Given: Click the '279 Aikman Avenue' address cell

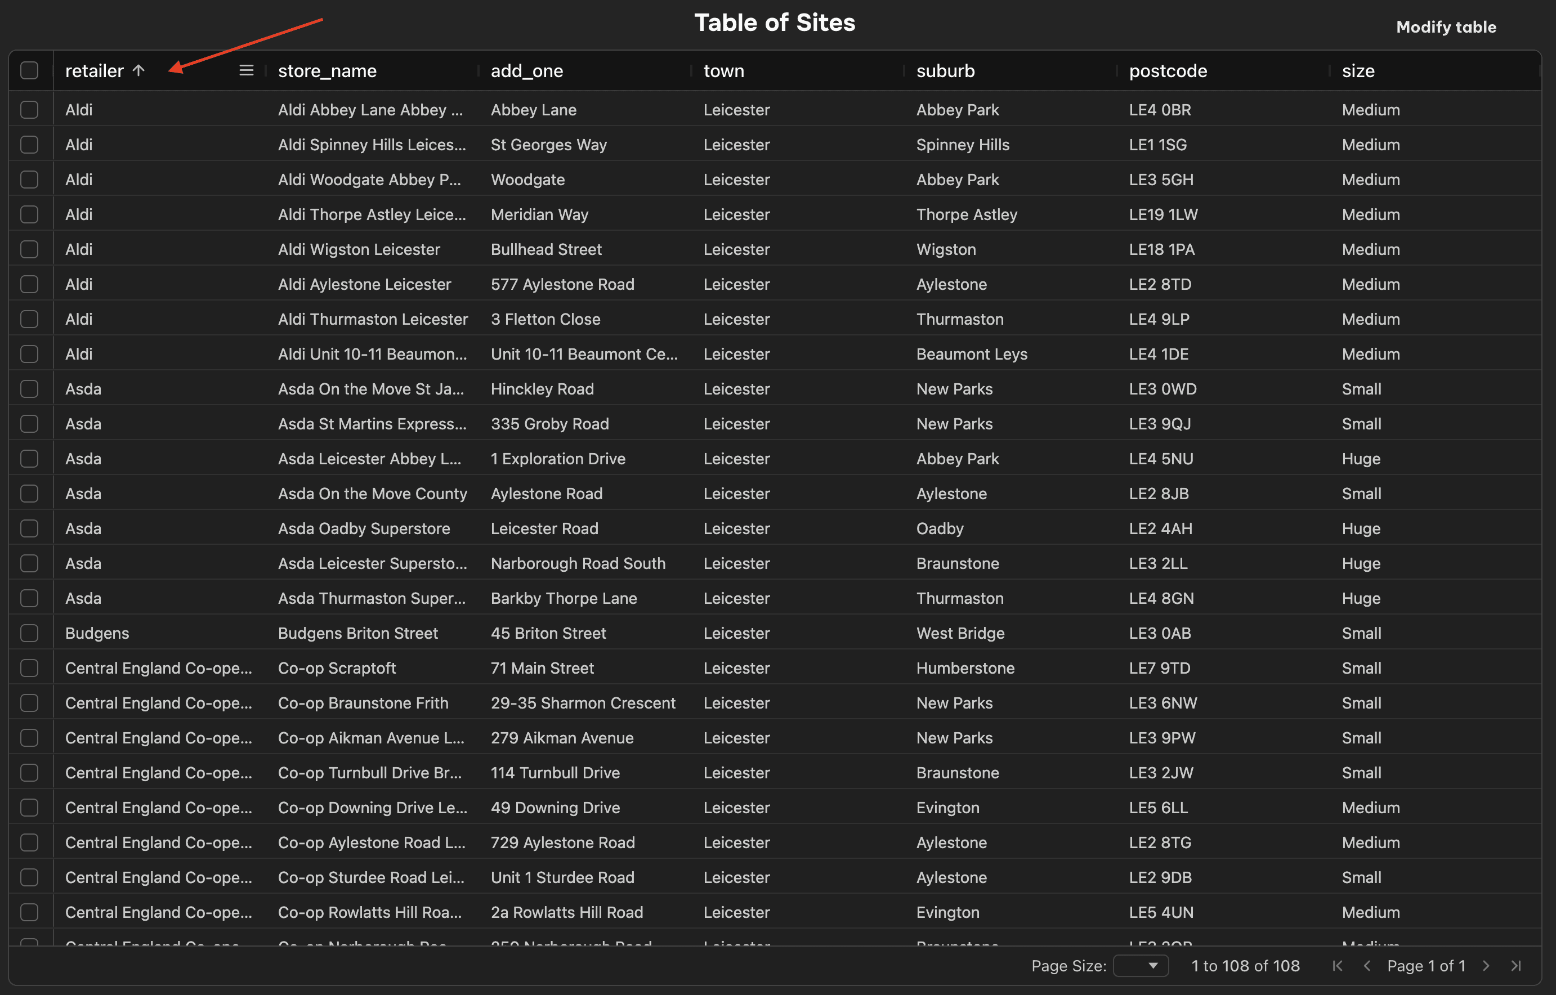Looking at the screenshot, I should pos(562,738).
